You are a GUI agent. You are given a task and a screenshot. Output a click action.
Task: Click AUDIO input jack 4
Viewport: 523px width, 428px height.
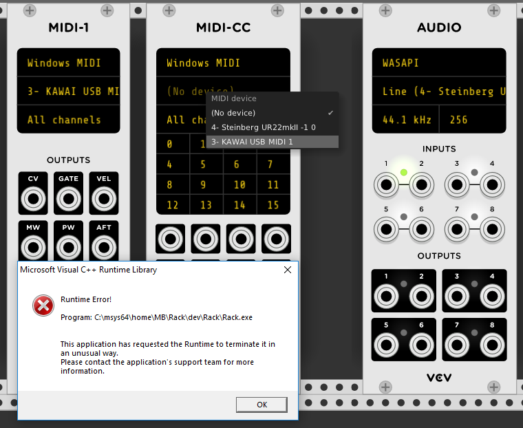492,184
